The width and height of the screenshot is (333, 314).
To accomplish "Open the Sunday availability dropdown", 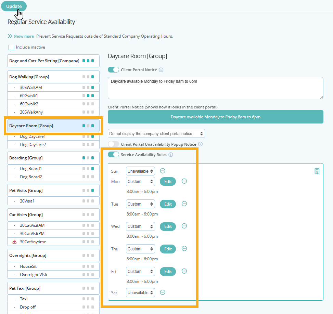I will [140, 171].
